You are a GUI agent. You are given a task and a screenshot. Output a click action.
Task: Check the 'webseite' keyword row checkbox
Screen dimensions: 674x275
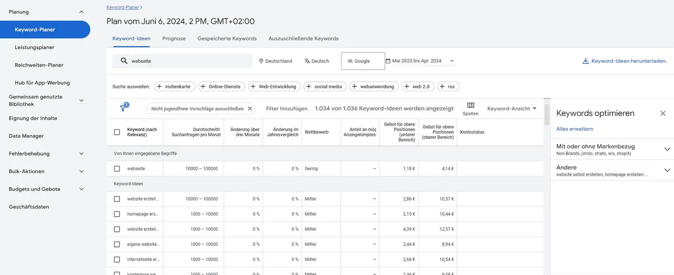point(117,169)
